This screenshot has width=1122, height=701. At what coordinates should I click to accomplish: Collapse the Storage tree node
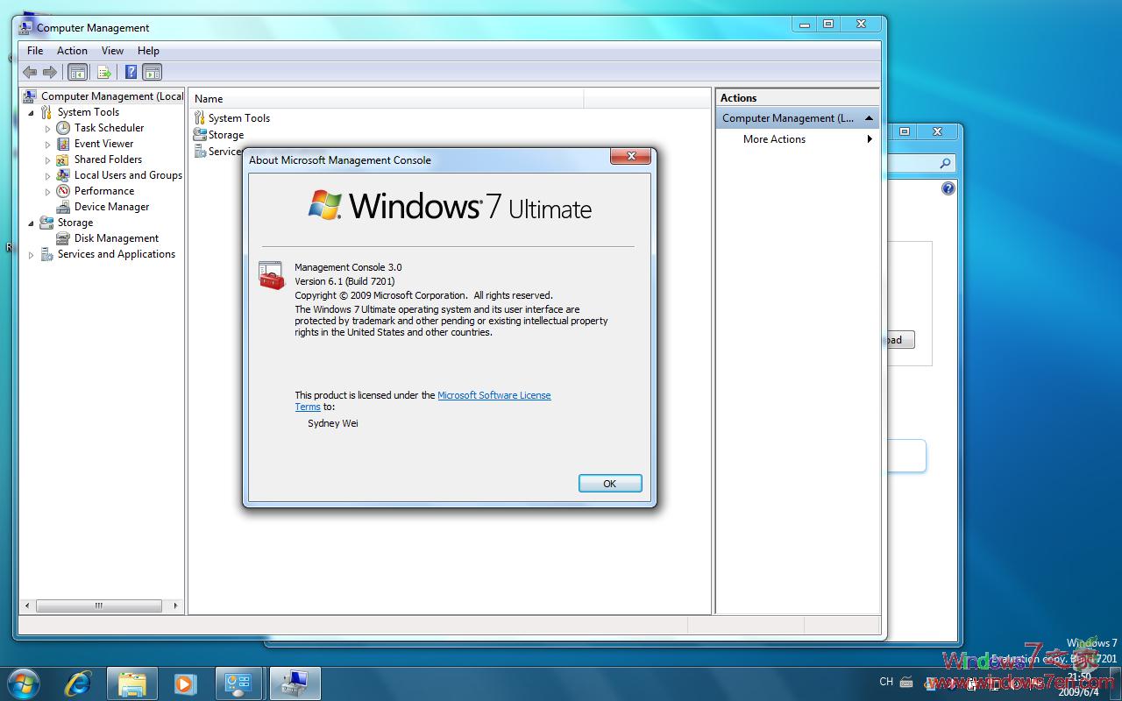click(x=32, y=223)
